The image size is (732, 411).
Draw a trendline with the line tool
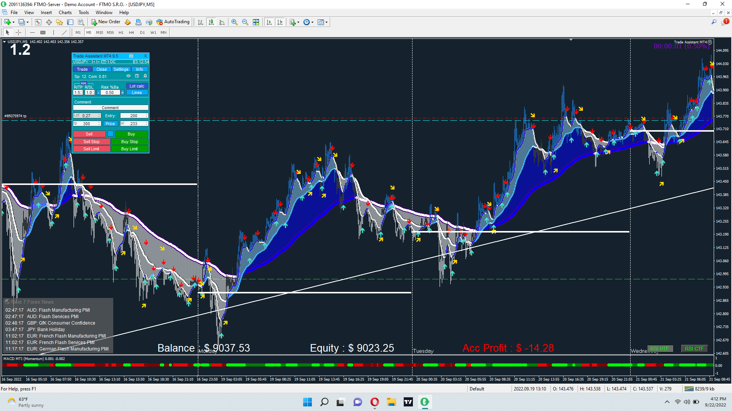pos(64,32)
